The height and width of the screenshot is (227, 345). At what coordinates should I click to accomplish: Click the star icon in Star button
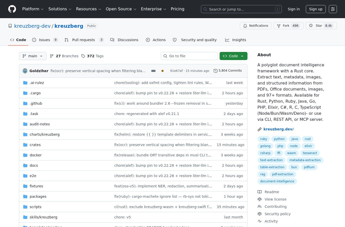click(x=311, y=26)
